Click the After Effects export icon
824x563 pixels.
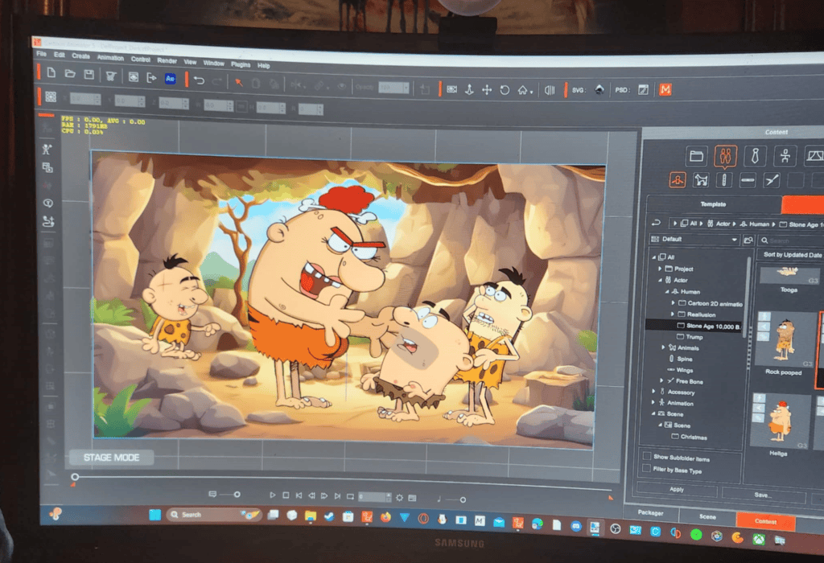[x=170, y=79]
